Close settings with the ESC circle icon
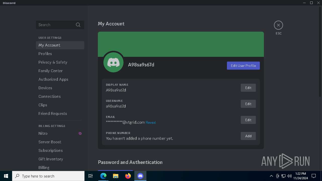The width and height of the screenshot is (322, 181). point(278,25)
